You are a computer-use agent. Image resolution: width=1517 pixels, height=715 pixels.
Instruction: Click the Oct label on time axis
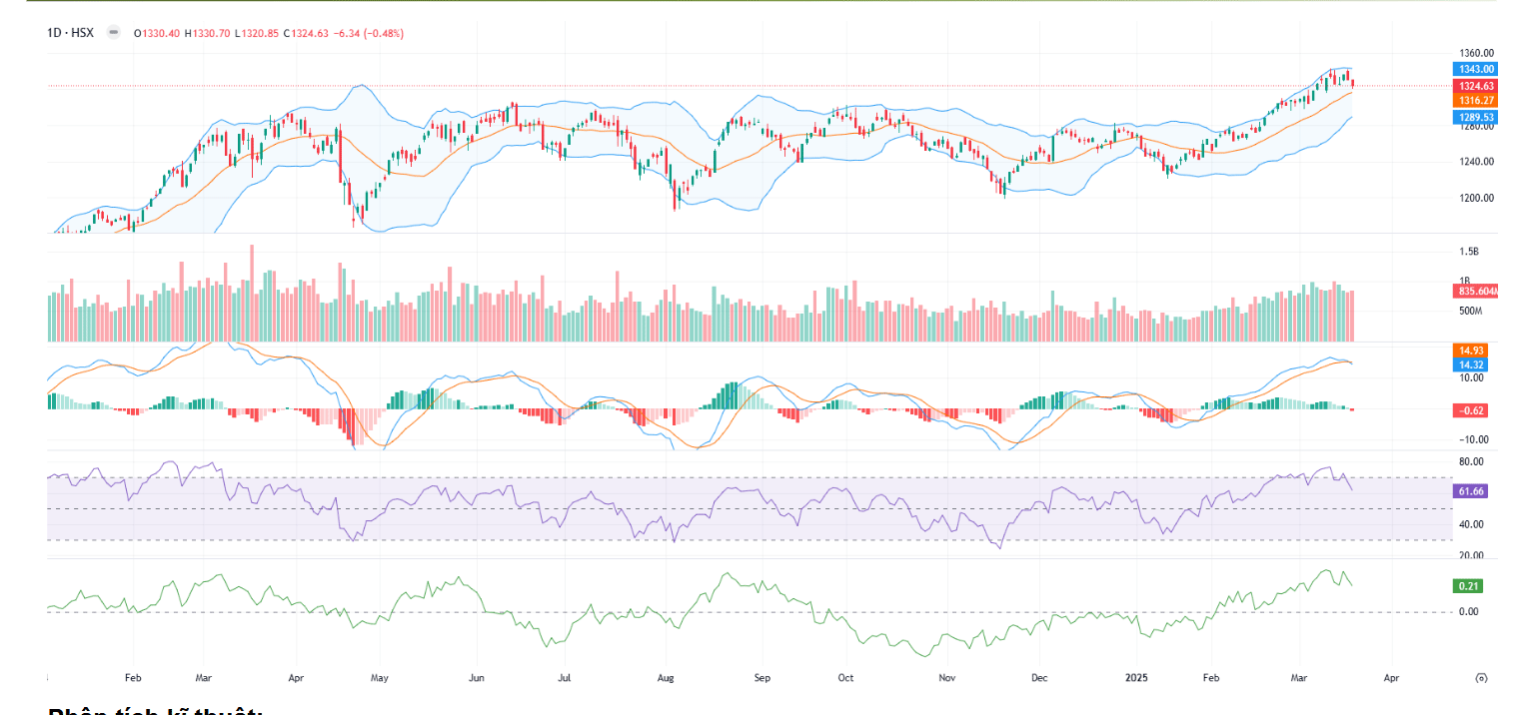[846, 678]
